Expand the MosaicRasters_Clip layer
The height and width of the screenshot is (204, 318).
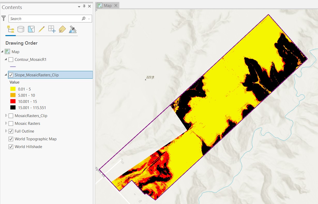coord(6,116)
